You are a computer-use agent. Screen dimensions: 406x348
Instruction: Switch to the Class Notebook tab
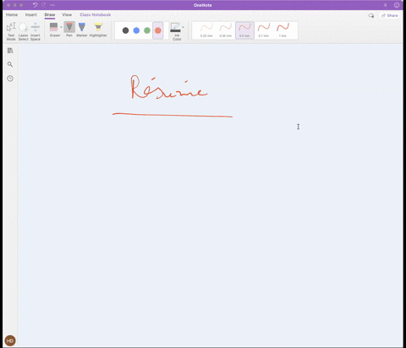(96, 14)
